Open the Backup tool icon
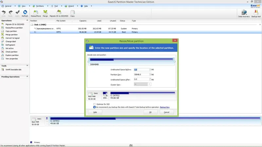The width and height of the screenshot is (262, 147). click(256, 13)
